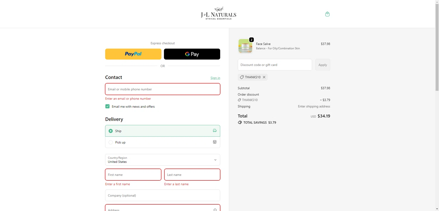Image resolution: width=439 pixels, height=211 pixels.
Task: Click the store icon in Pick up row
Action: (215, 142)
